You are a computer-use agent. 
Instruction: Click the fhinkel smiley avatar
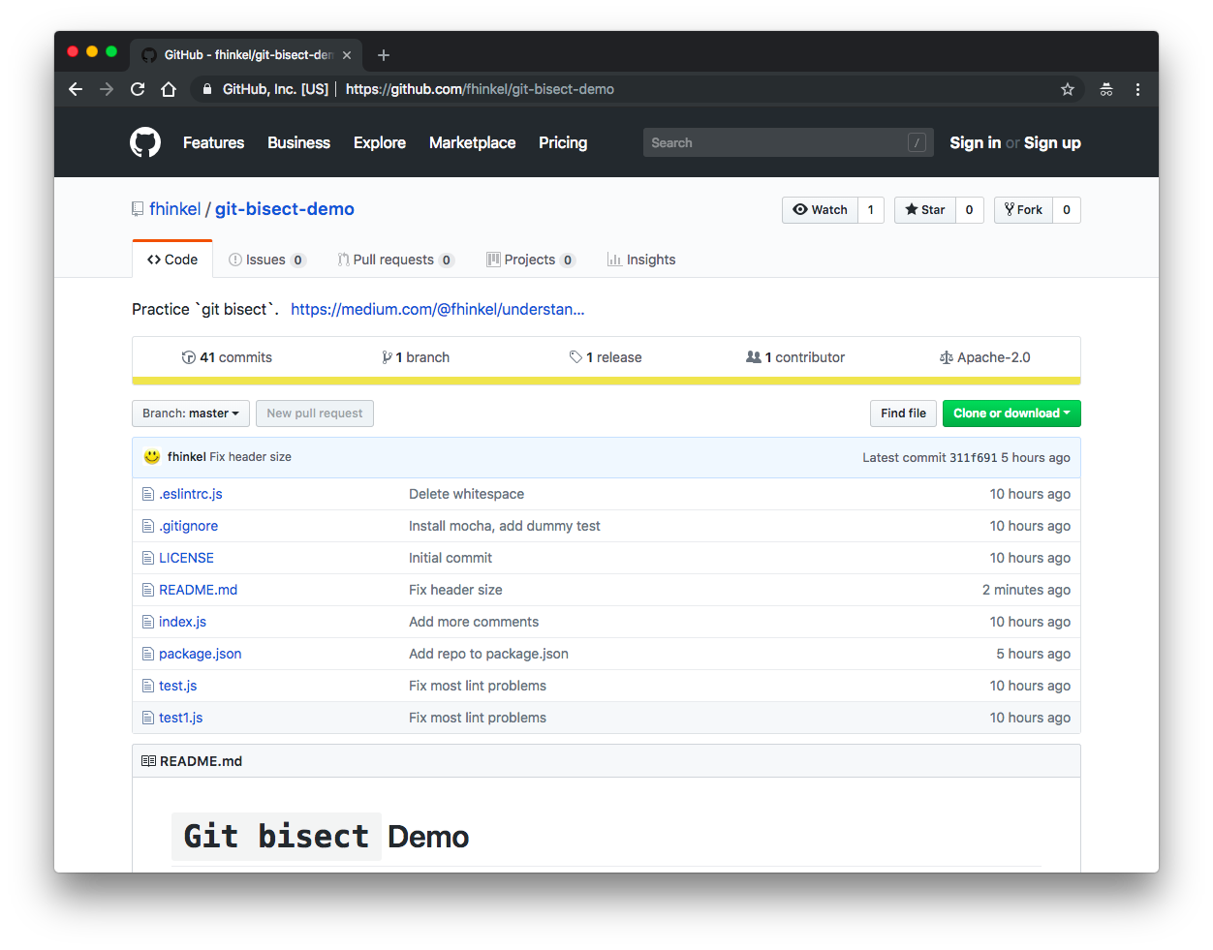(x=152, y=457)
